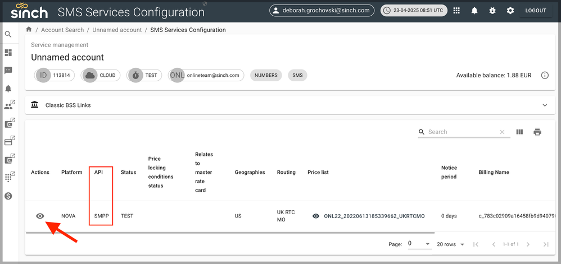Open the 20 rows dropdown

[450, 244]
